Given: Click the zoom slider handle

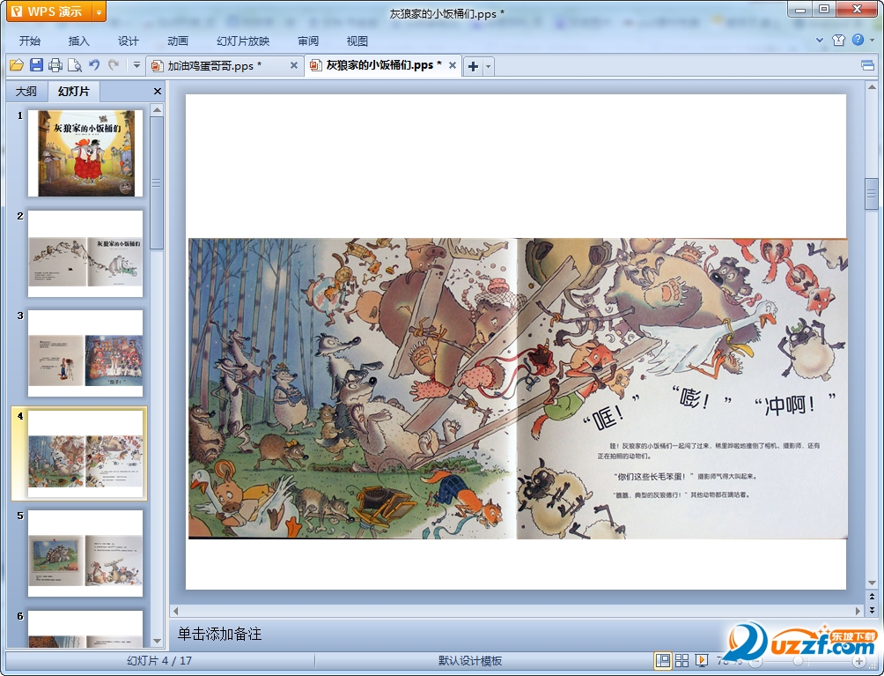Looking at the screenshot, I should 798,660.
